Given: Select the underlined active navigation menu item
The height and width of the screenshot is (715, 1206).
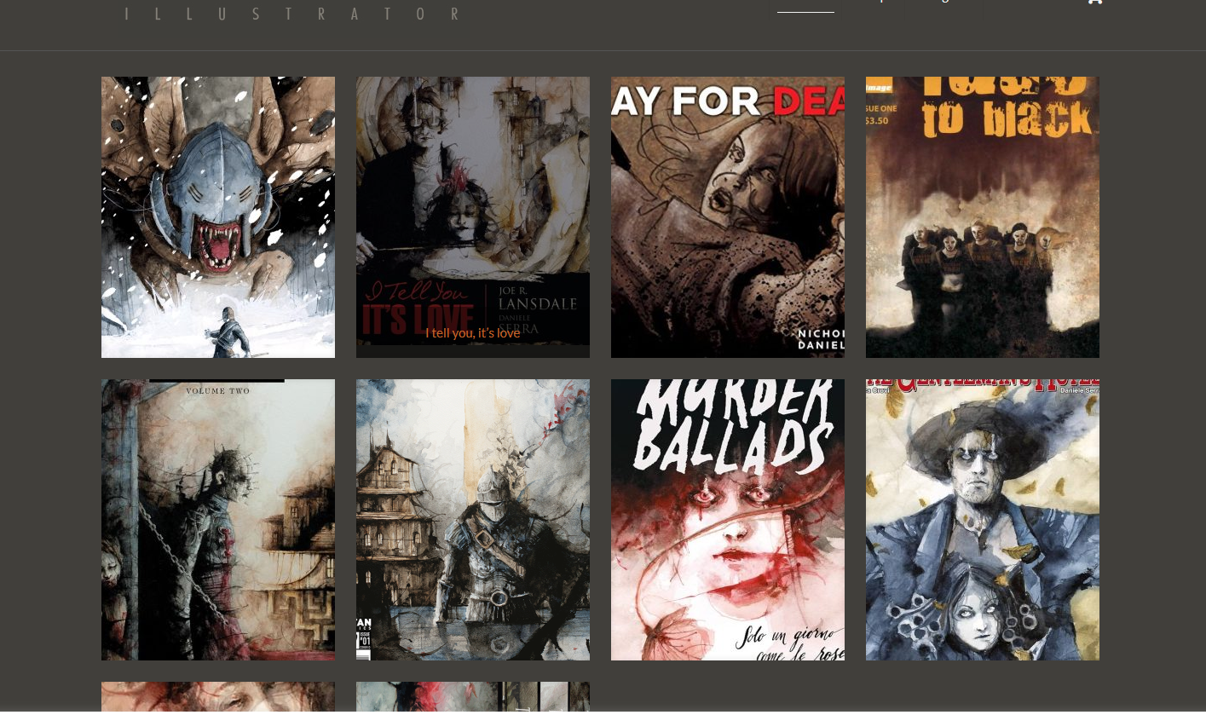Looking at the screenshot, I should (805, 4).
